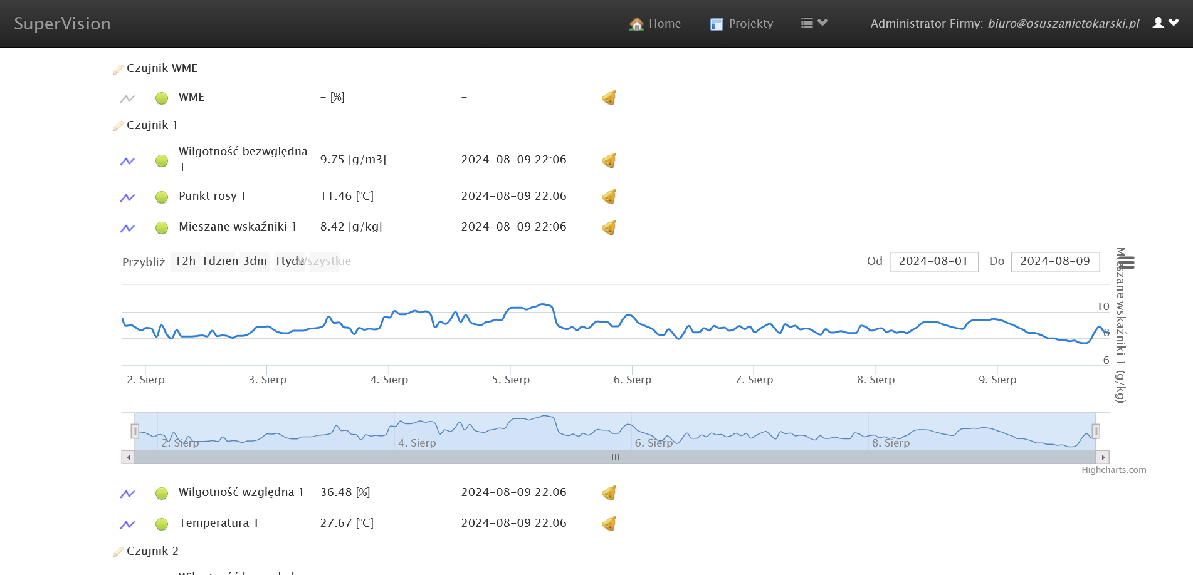Open alarm bell for WME
The height and width of the screenshot is (575, 1193).
tap(609, 98)
